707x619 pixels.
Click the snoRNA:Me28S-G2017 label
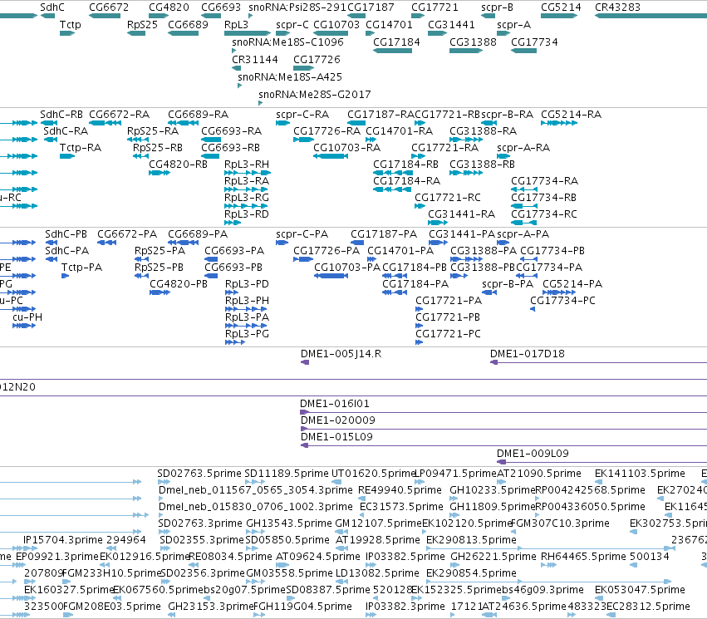click(x=315, y=95)
